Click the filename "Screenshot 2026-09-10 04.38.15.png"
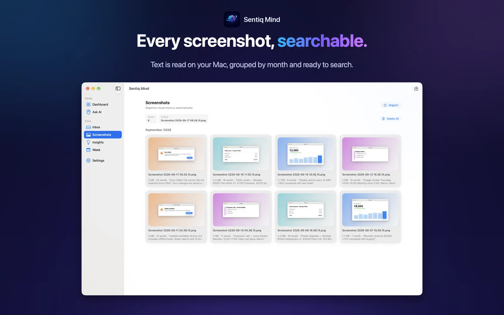Image resolution: width=504 pixels, height=315 pixels. click(237, 231)
